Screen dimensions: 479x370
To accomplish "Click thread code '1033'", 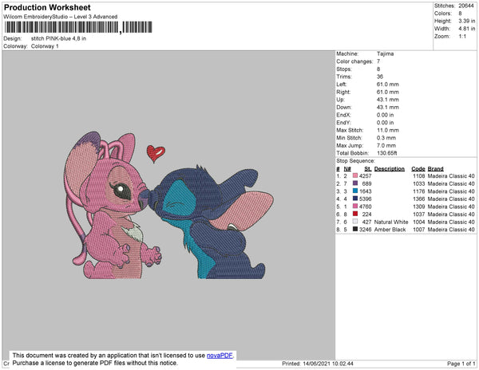I will [419, 183].
